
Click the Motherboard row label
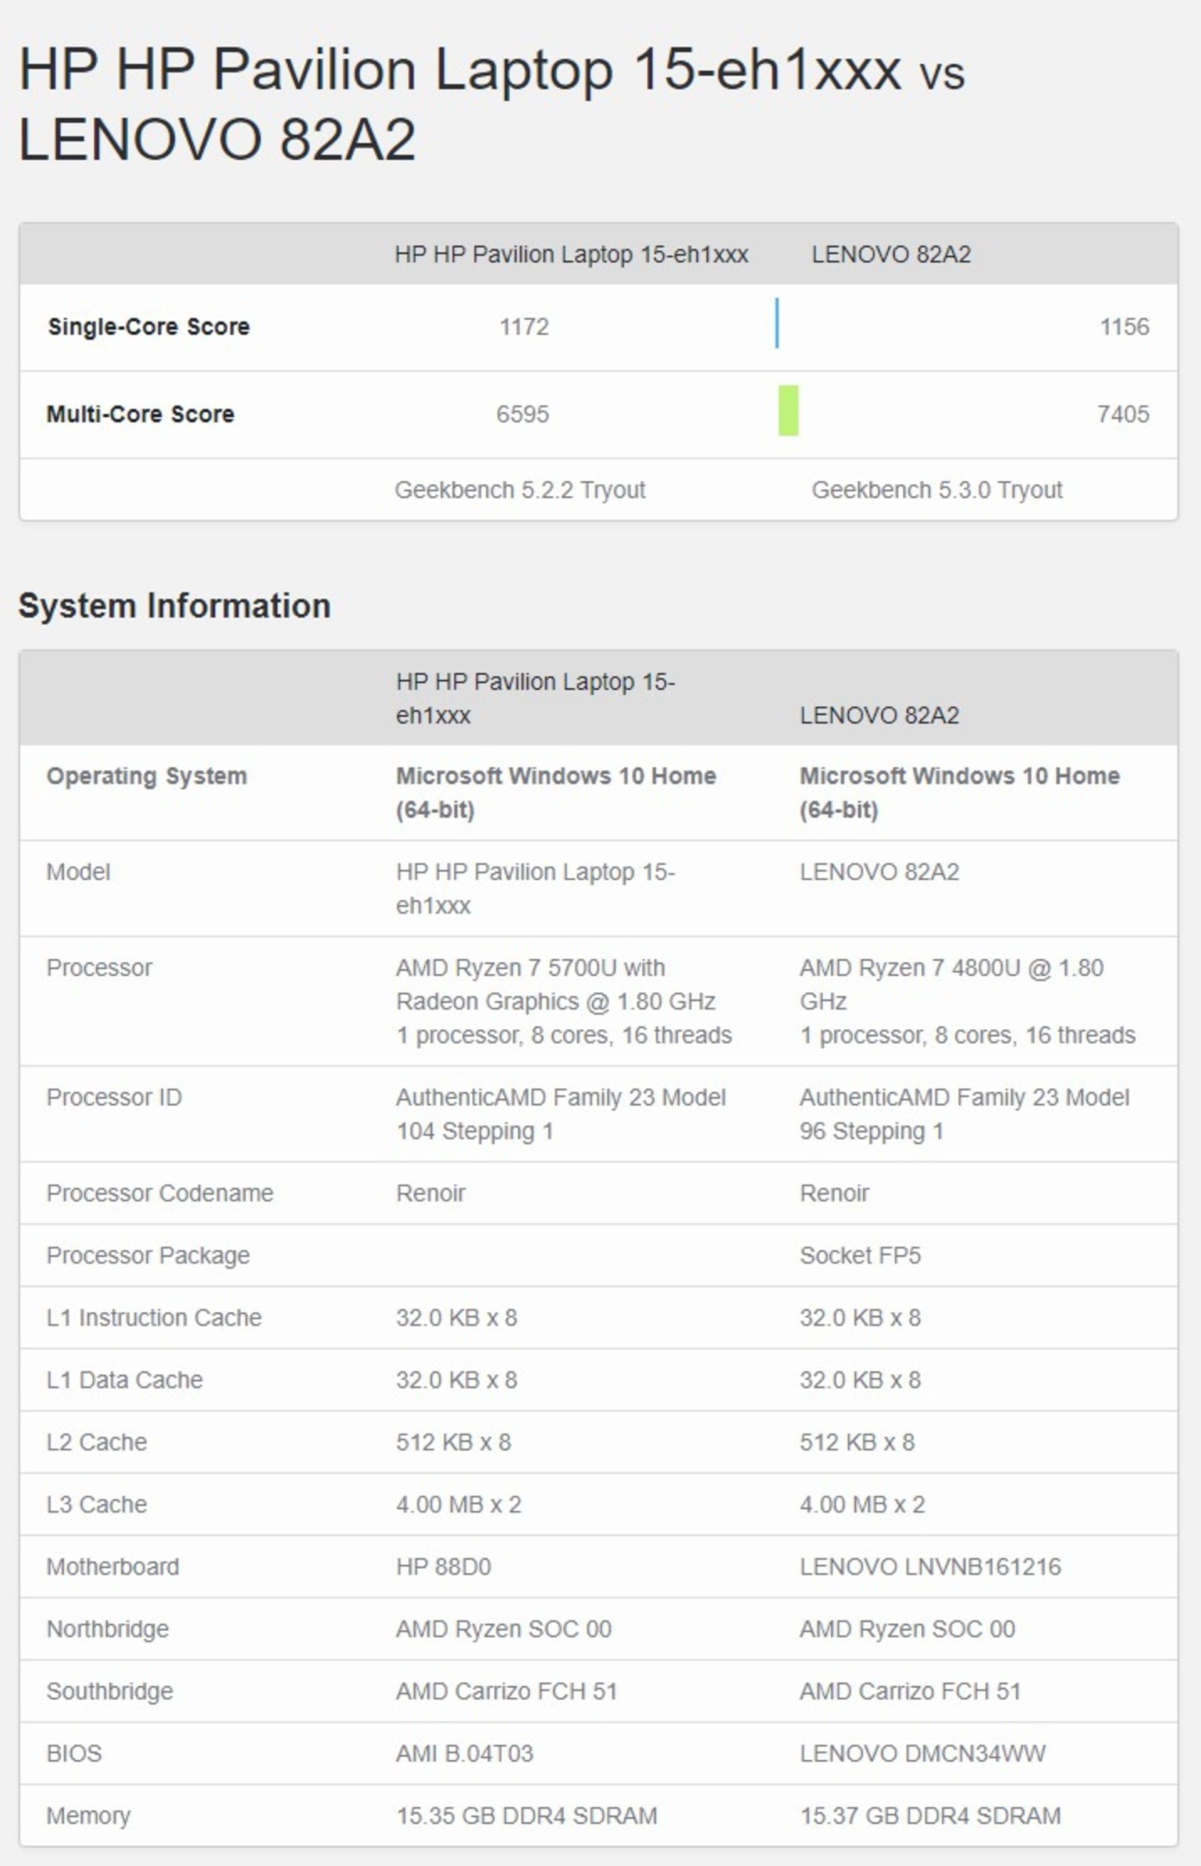(x=113, y=1566)
